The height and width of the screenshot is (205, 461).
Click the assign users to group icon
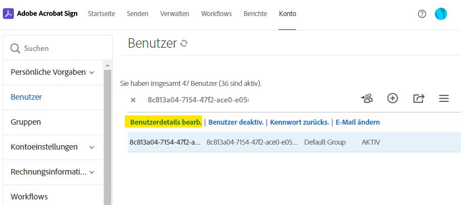[x=366, y=99]
